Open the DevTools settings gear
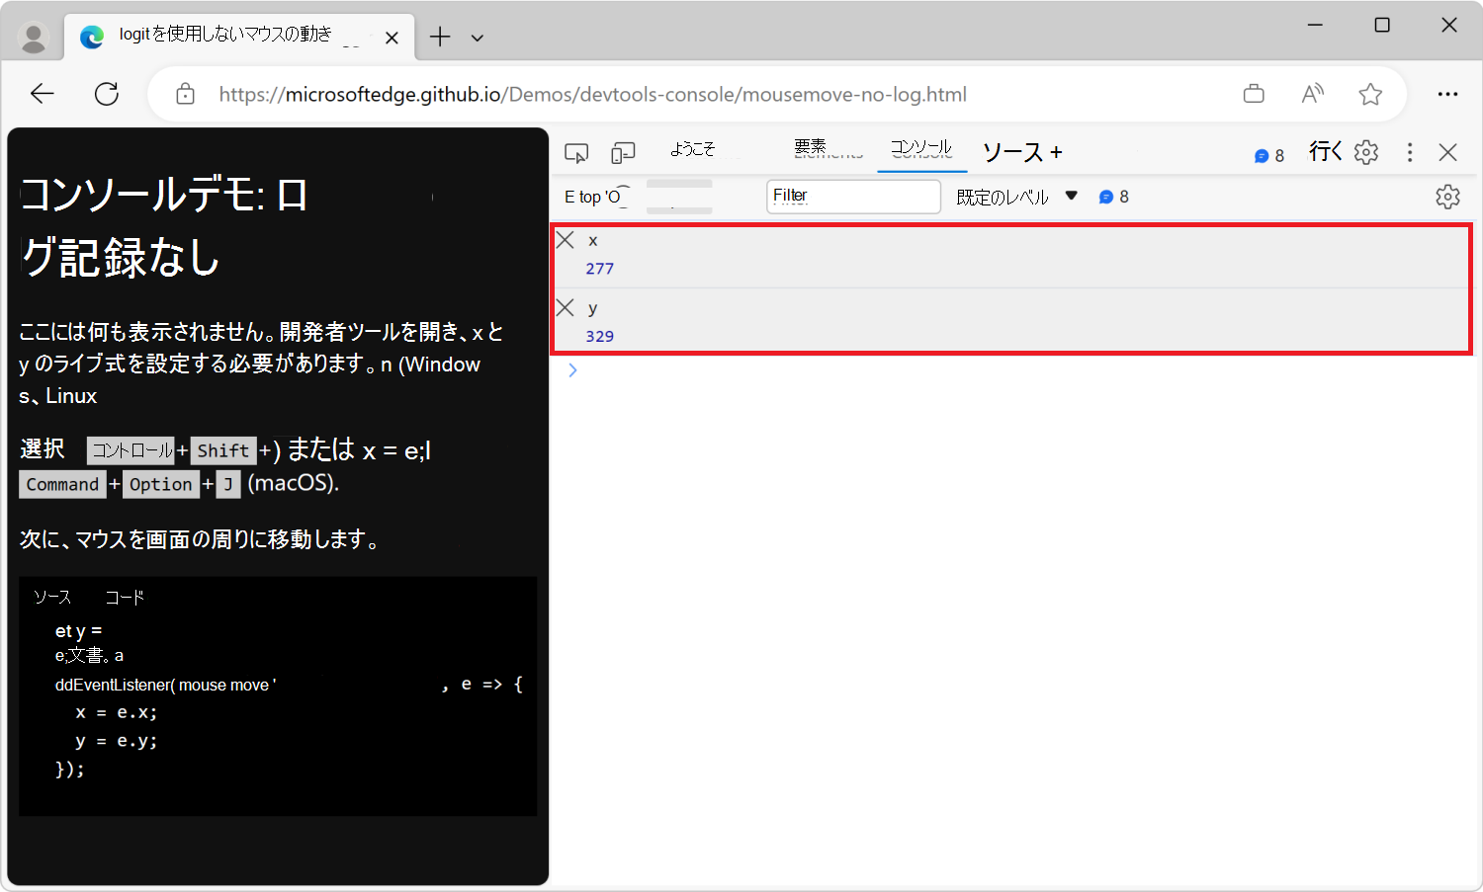This screenshot has width=1483, height=892. coord(1365,152)
